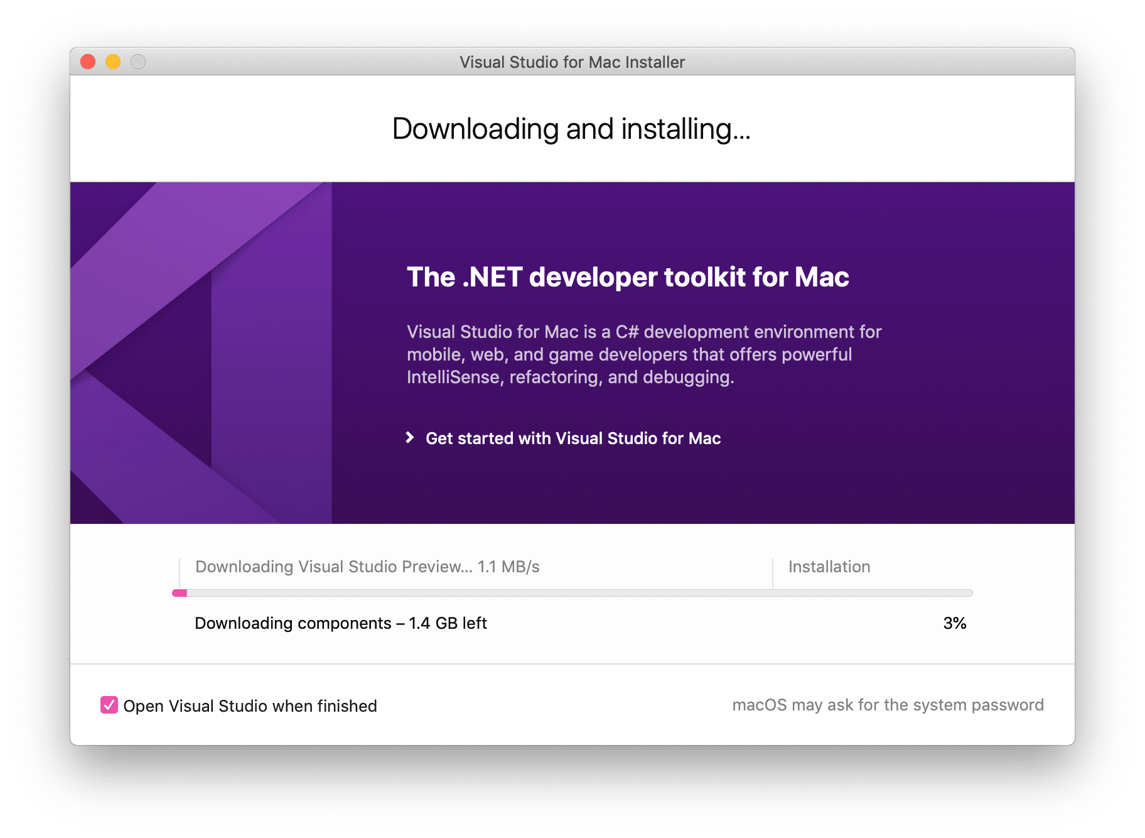Click the 'Installation' stage label
This screenshot has height=838, width=1145.
829,567
